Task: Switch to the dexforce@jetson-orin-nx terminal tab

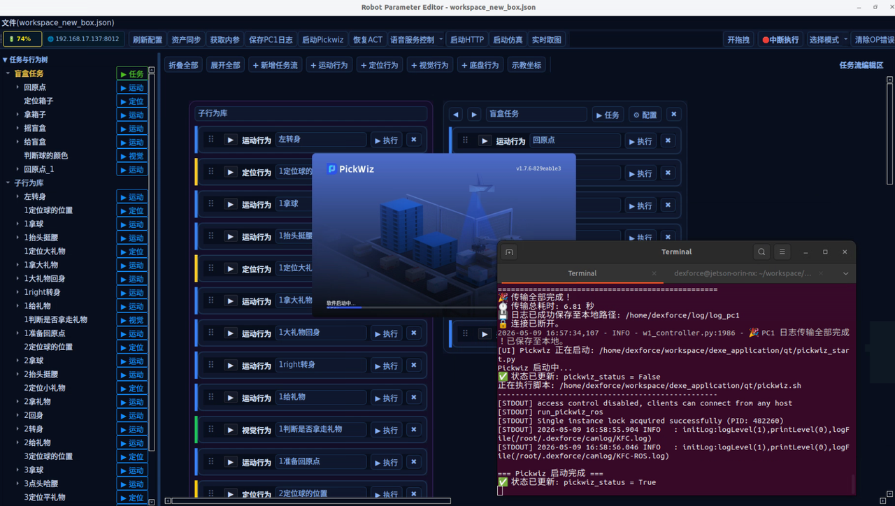Action: coord(743,273)
